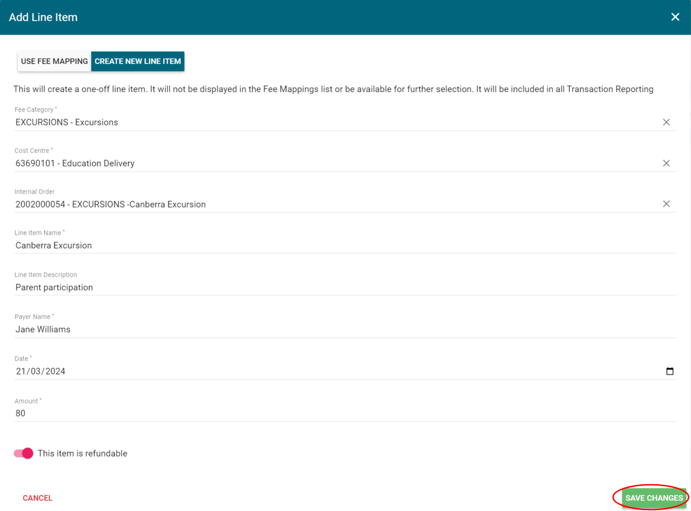
Task: Cancel adding the line item
Action: point(37,498)
